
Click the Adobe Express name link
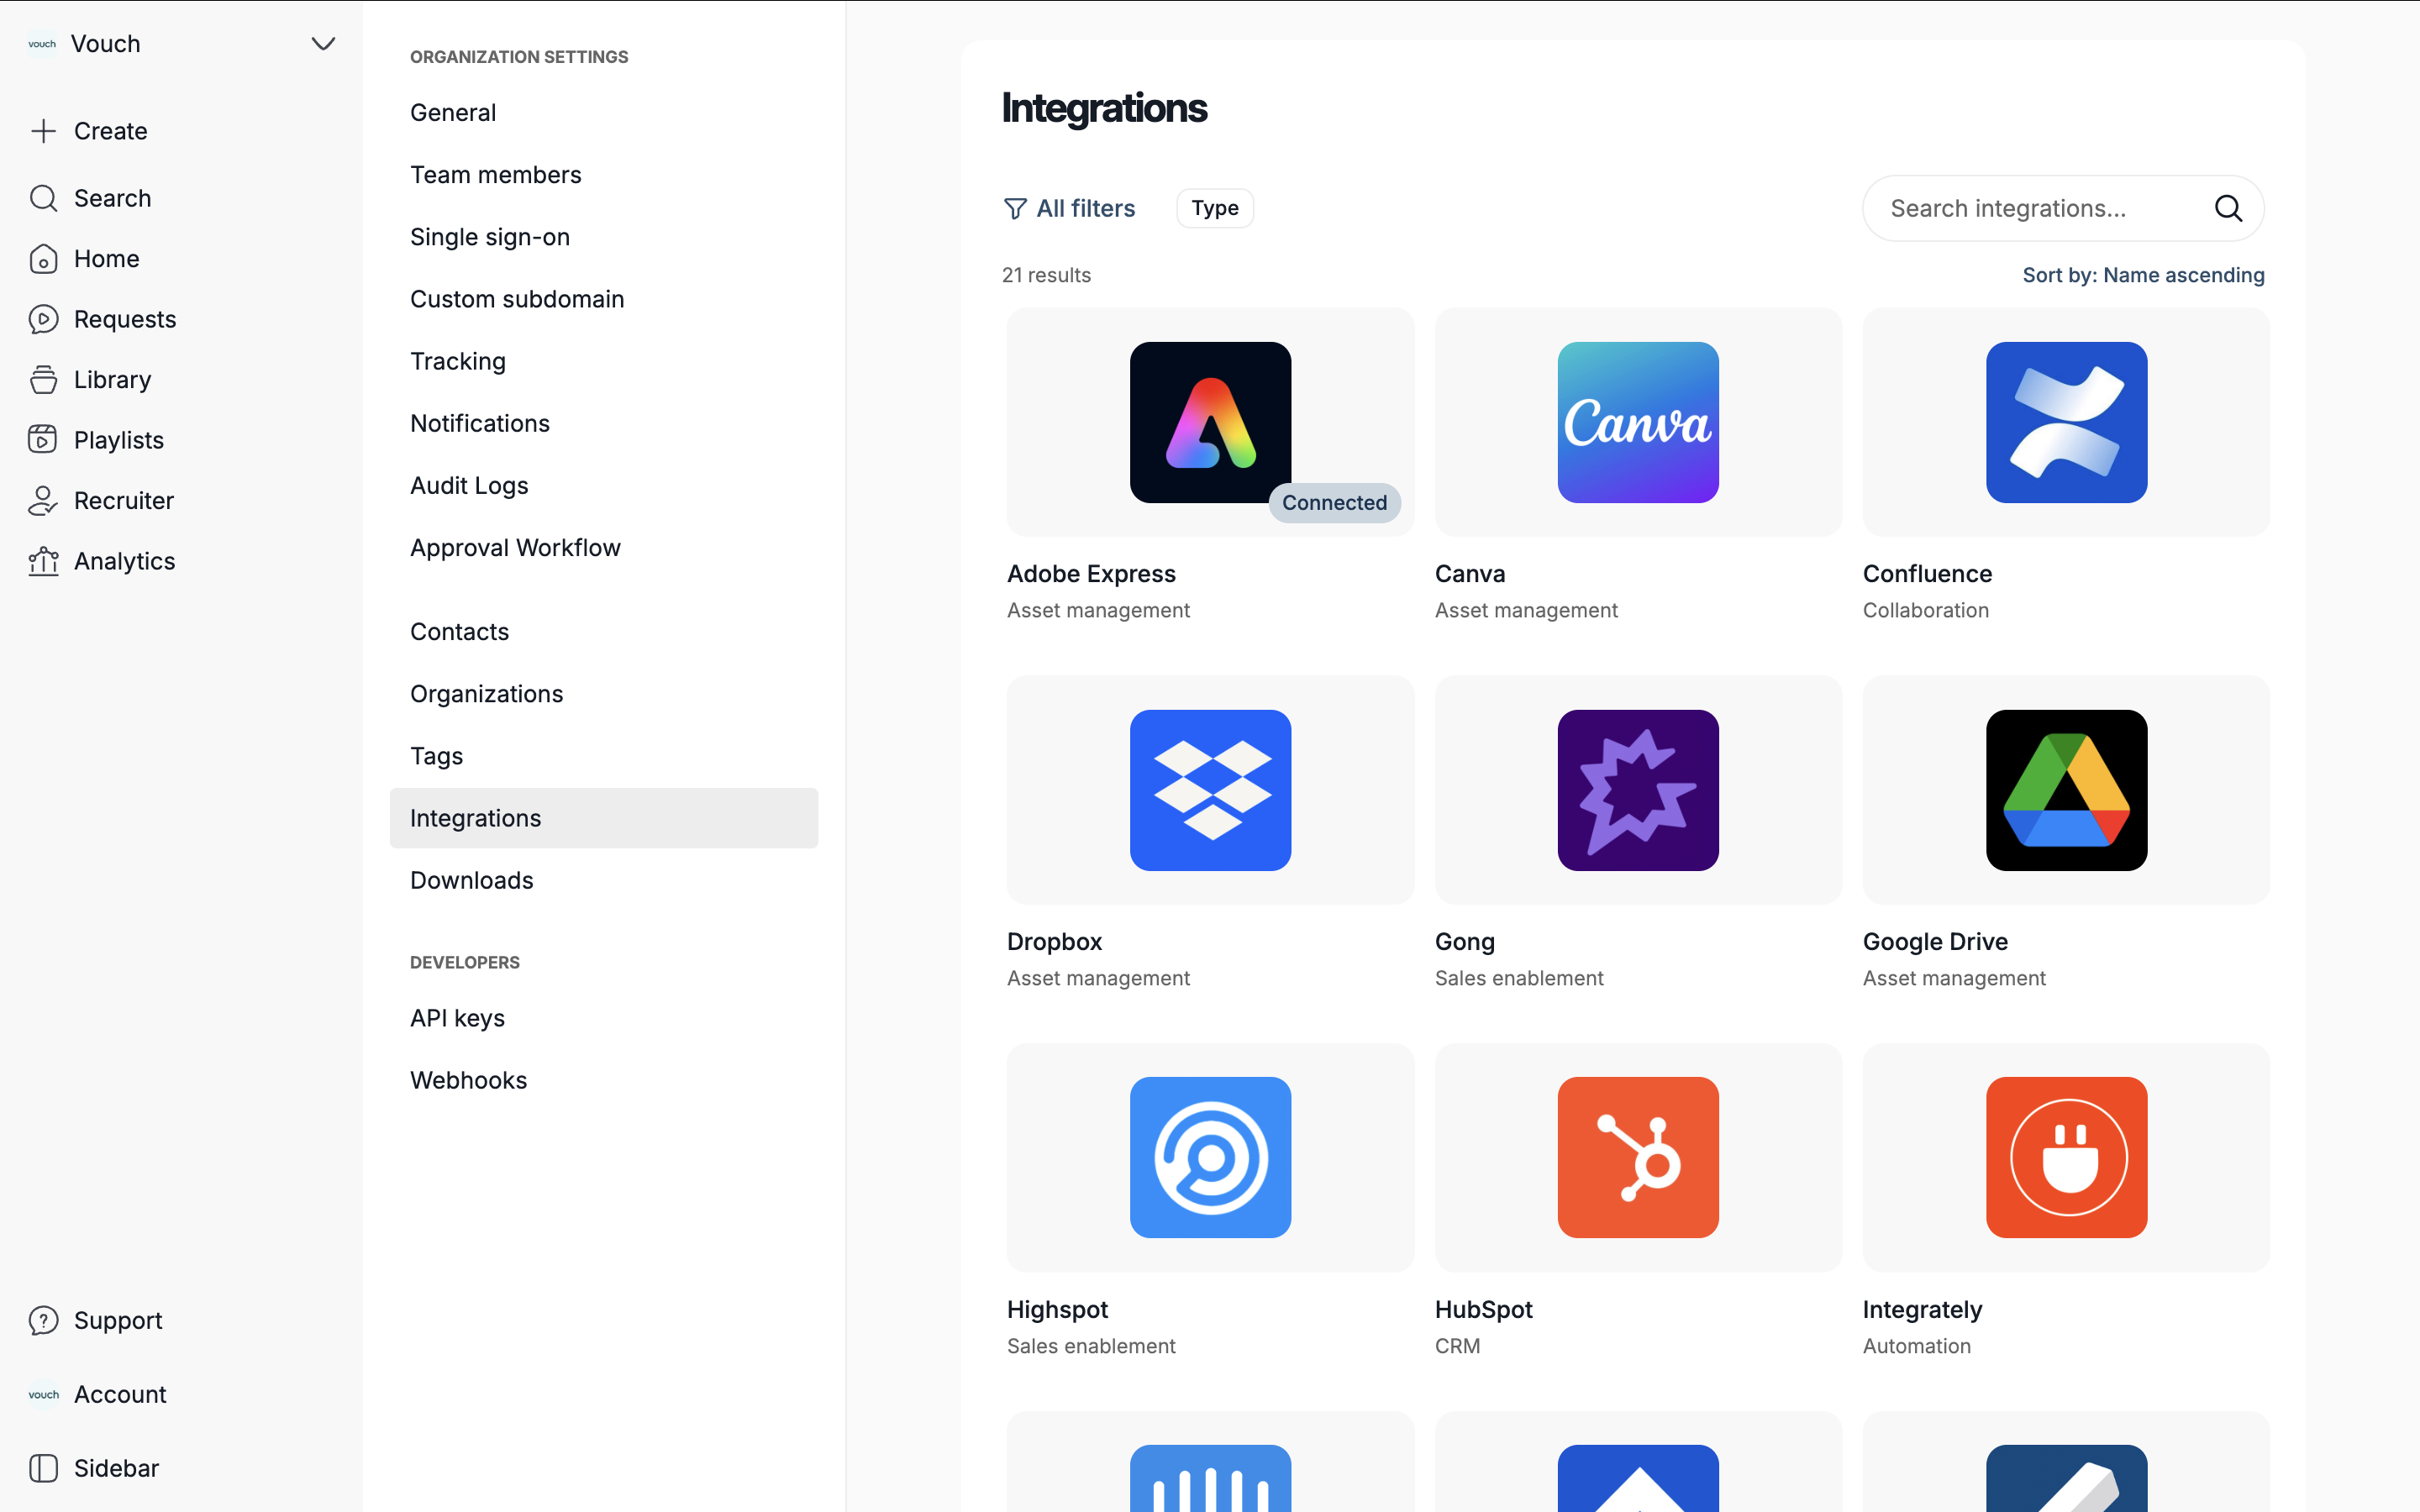tap(1091, 574)
